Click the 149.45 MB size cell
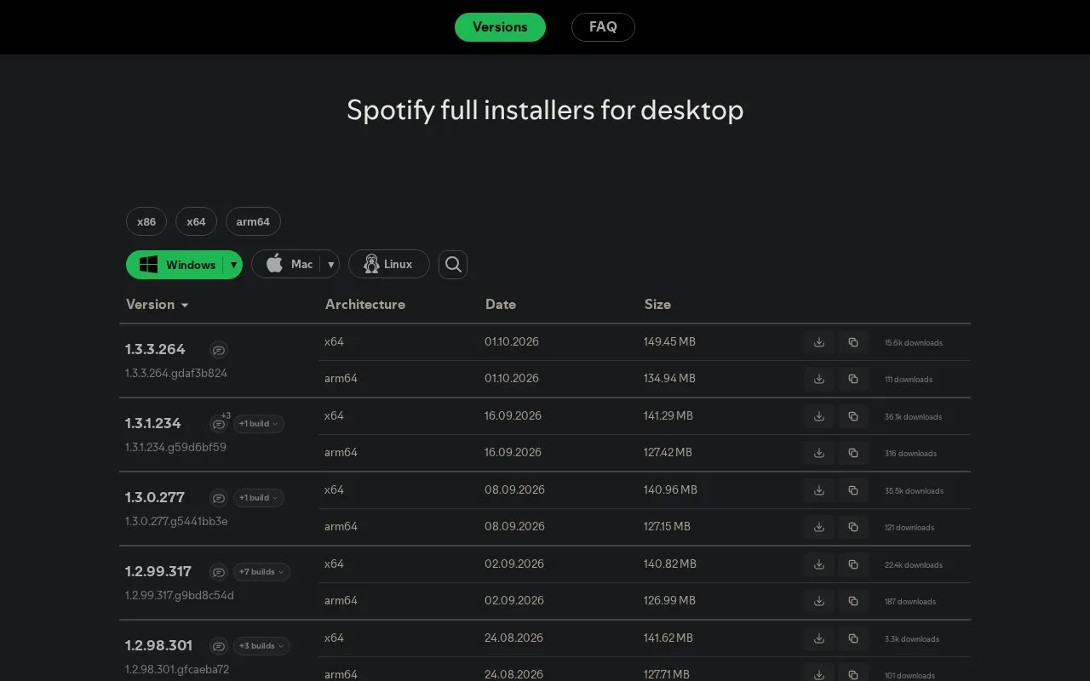Image resolution: width=1090 pixels, height=681 pixels. click(x=669, y=341)
